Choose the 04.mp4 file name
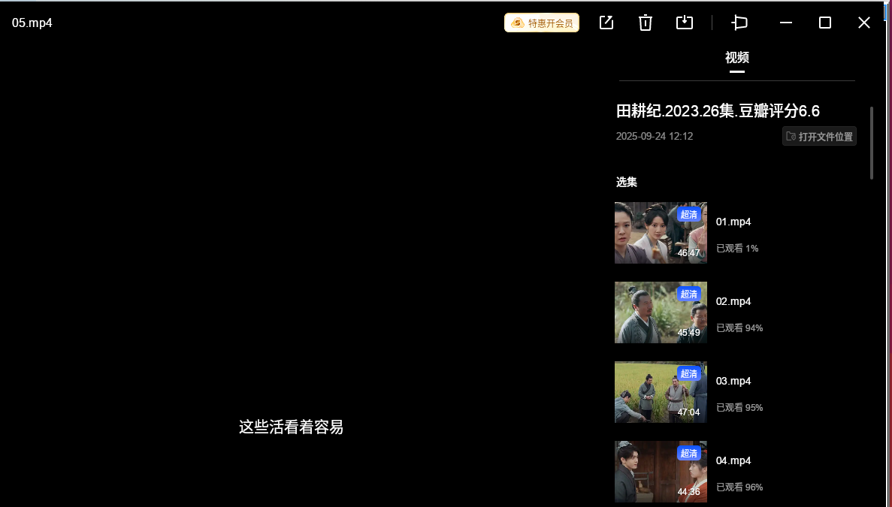Screen dimensions: 892x507 click(x=733, y=461)
